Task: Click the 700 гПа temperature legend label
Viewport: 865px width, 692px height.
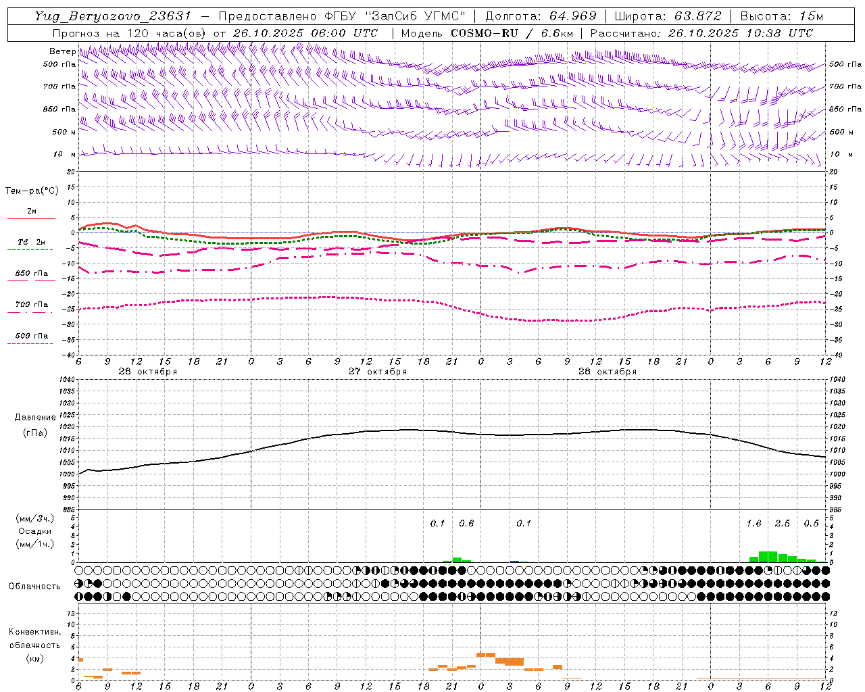Action: point(32,304)
